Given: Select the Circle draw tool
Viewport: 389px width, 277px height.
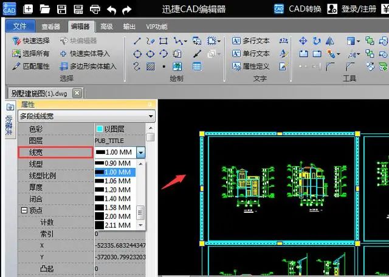Looking at the screenshot, I should 137,54.
